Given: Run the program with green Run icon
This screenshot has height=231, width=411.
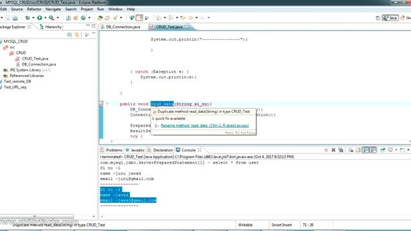Looking at the screenshot, I should [40, 18].
